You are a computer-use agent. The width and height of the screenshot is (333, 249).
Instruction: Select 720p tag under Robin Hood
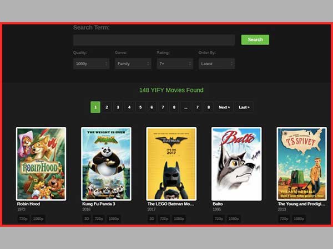point(23,219)
